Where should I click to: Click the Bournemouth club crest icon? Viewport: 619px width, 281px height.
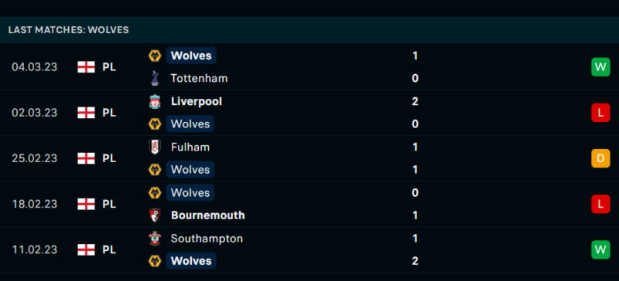pos(155,215)
